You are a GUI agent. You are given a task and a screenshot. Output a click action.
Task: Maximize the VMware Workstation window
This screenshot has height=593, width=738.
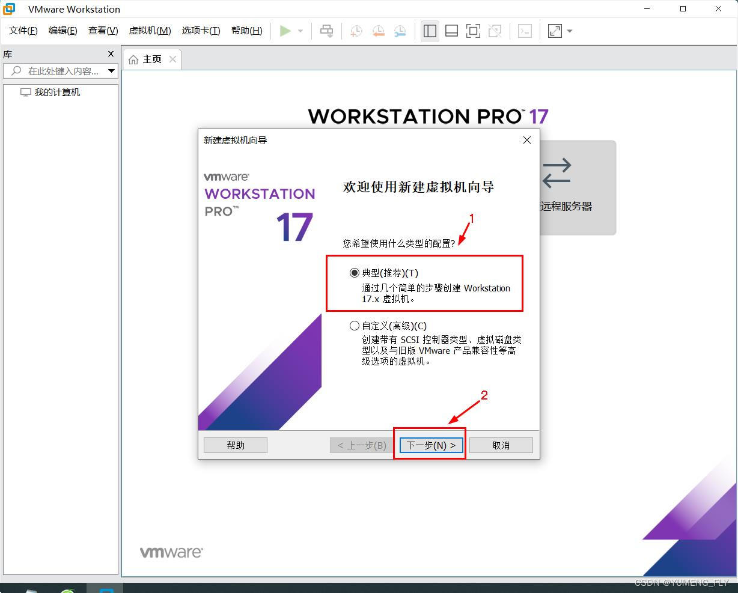tap(683, 8)
